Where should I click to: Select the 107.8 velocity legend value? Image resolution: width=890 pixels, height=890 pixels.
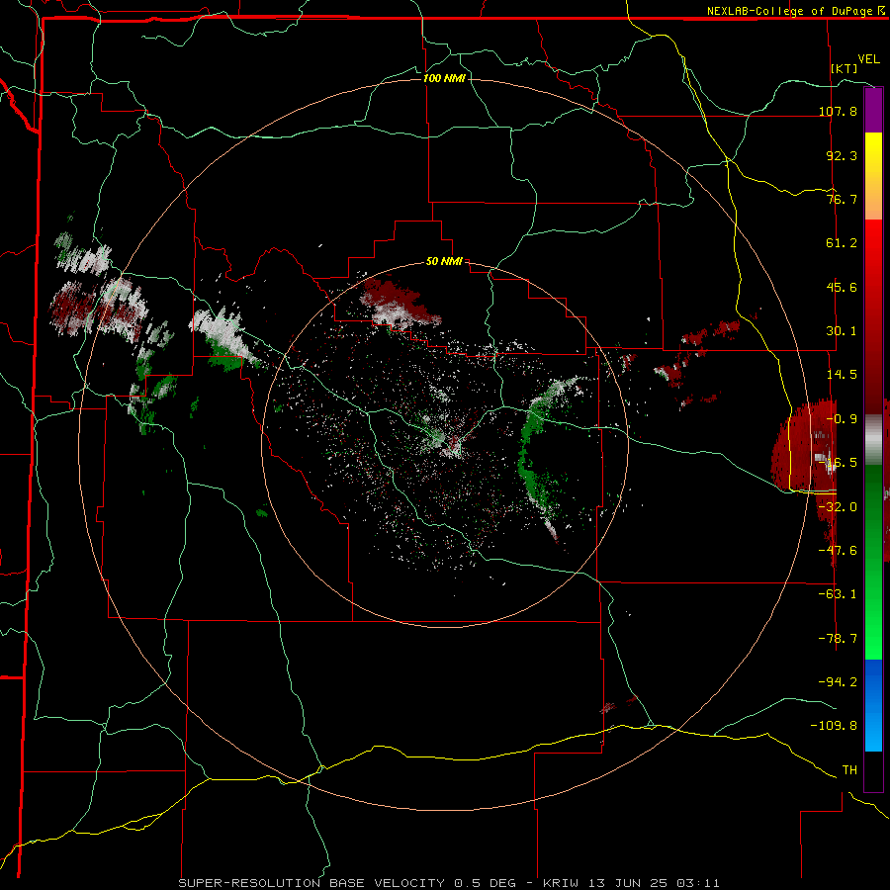point(838,111)
